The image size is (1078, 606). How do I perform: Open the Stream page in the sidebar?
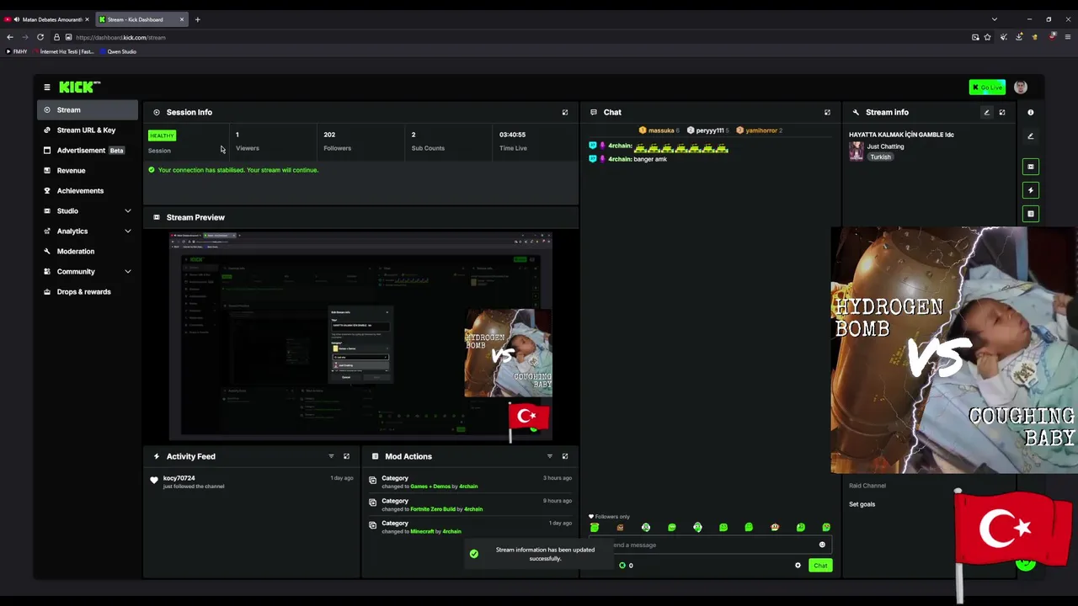[x=88, y=110]
